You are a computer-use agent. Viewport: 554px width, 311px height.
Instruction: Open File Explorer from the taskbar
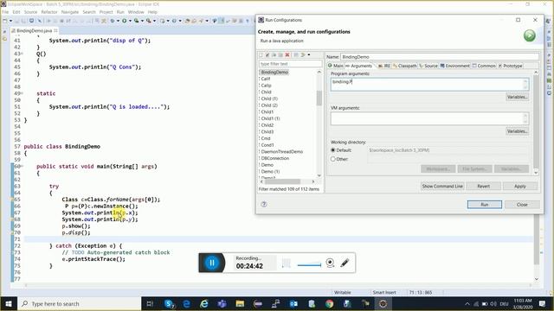coord(240,303)
